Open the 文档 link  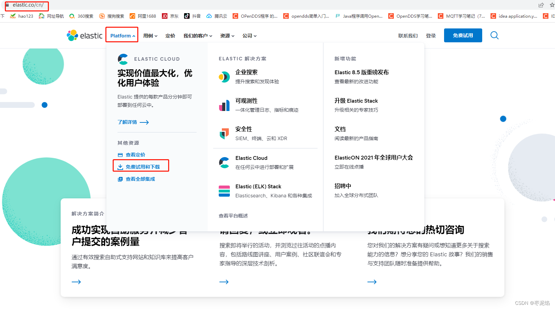tap(340, 129)
